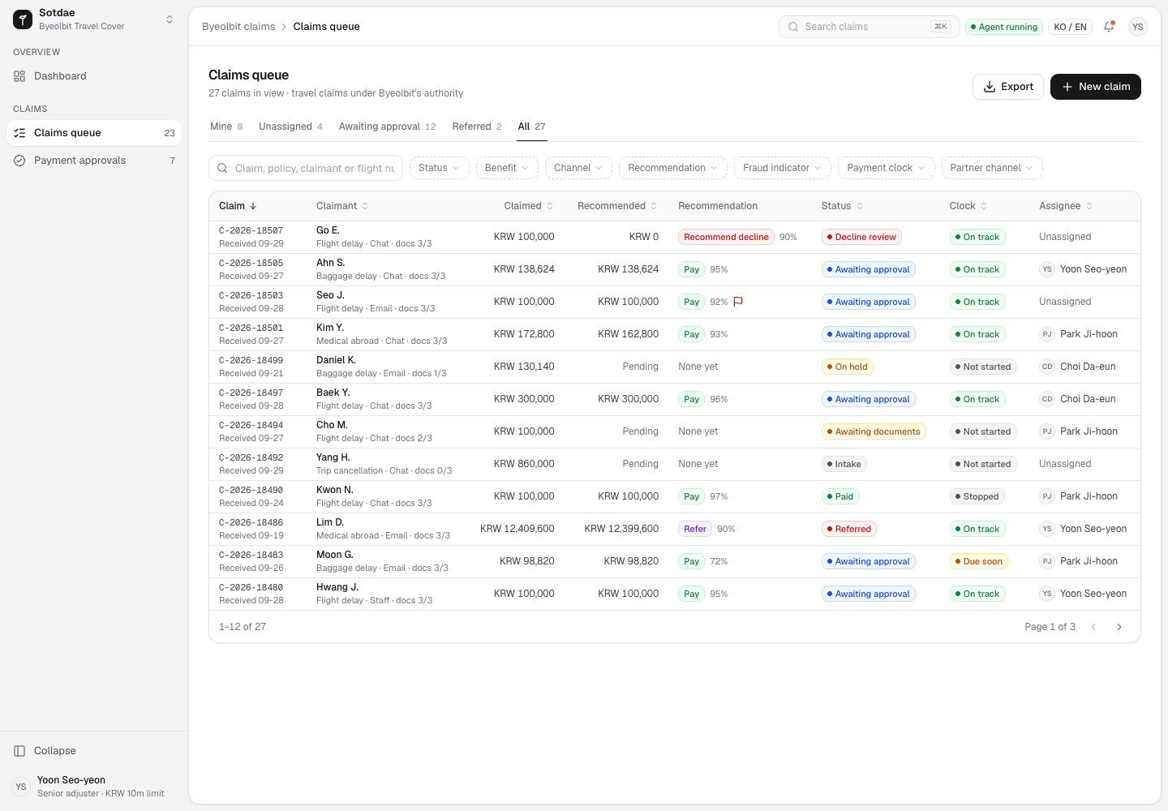Open the notifications bell

[1109, 27]
